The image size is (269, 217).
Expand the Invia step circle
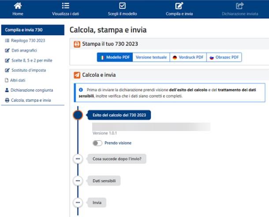click(x=78, y=202)
